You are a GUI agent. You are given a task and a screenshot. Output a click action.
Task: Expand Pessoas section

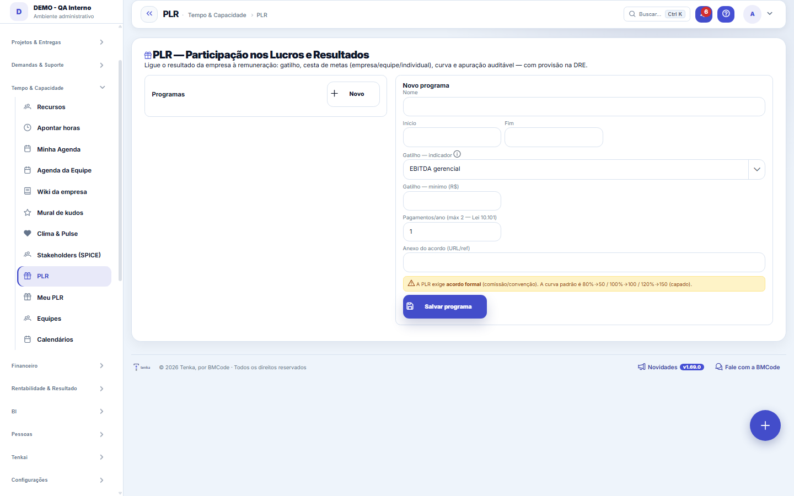[58, 434]
